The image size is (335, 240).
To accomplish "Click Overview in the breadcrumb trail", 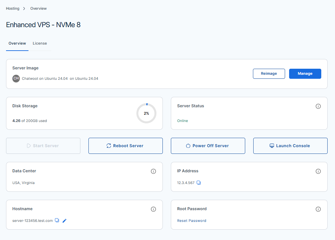I will tap(39, 8).
